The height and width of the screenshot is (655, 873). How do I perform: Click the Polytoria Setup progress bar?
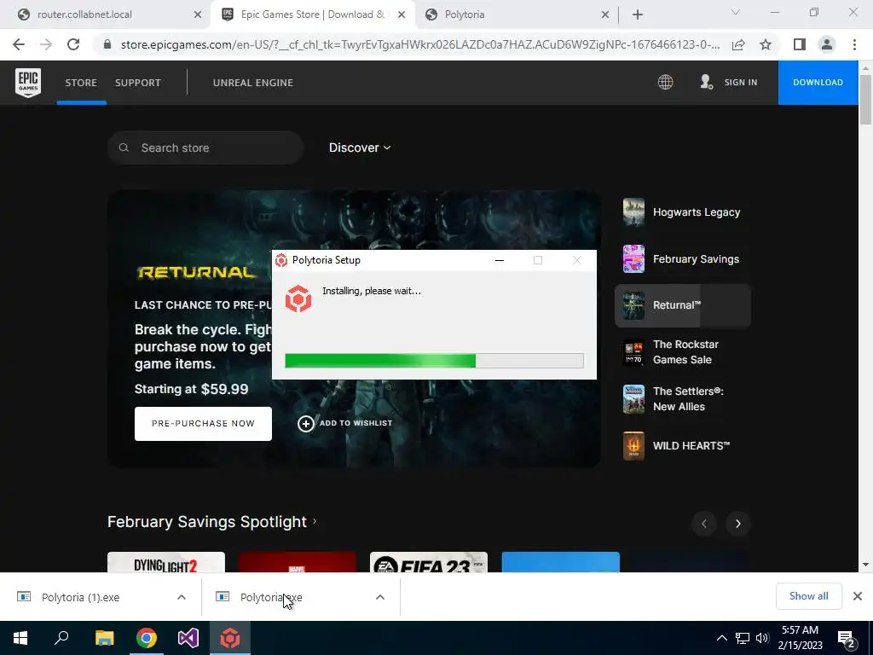coord(434,361)
